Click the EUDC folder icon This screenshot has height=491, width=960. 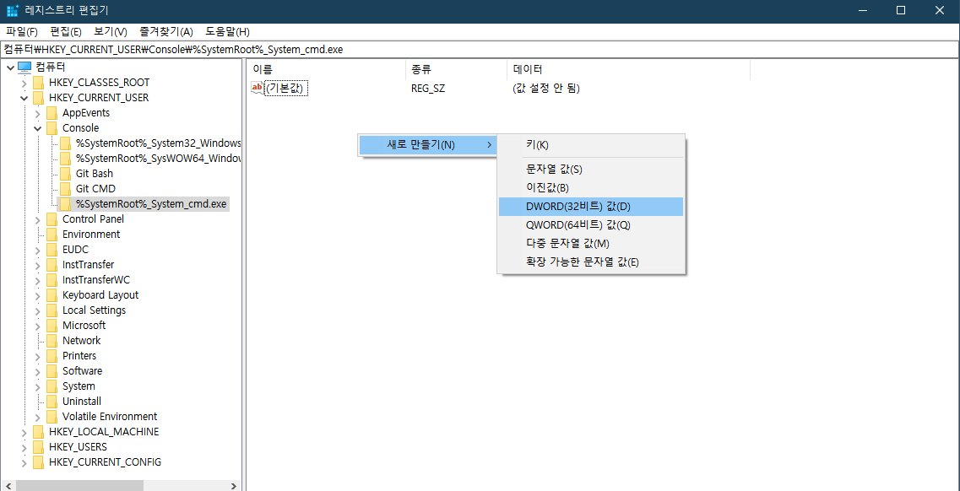click(52, 250)
